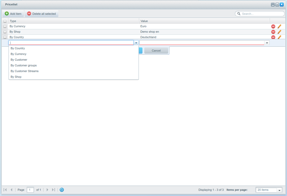287x196 pixels.
Task: Expand the Value combo box arrow
Action: pyautogui.click(x=267, y=43)
